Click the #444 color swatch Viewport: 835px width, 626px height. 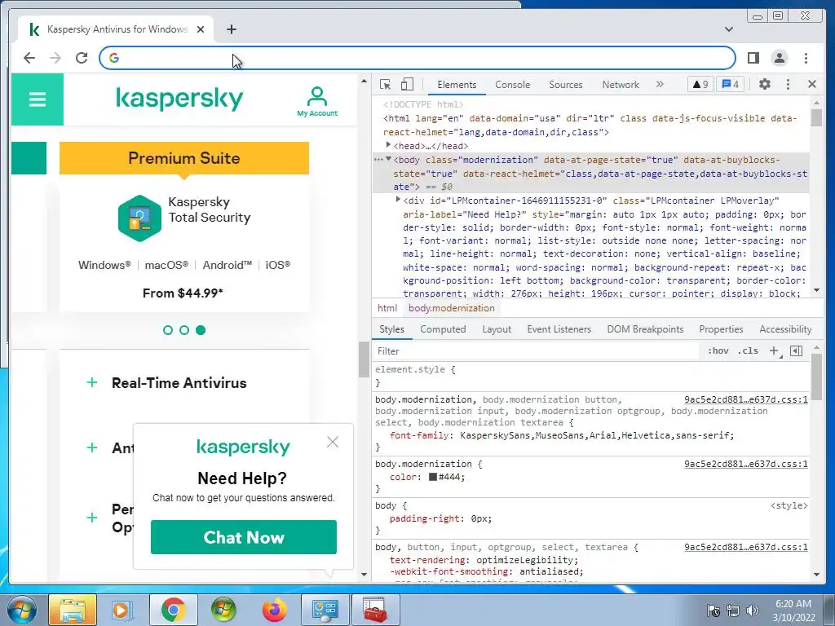432,477
